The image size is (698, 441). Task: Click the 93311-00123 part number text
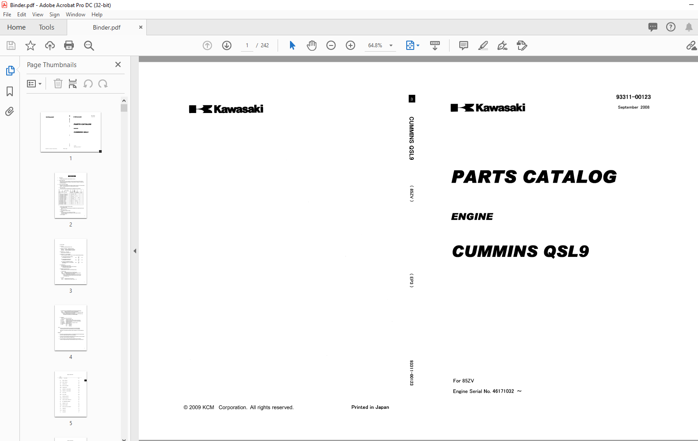633,97
